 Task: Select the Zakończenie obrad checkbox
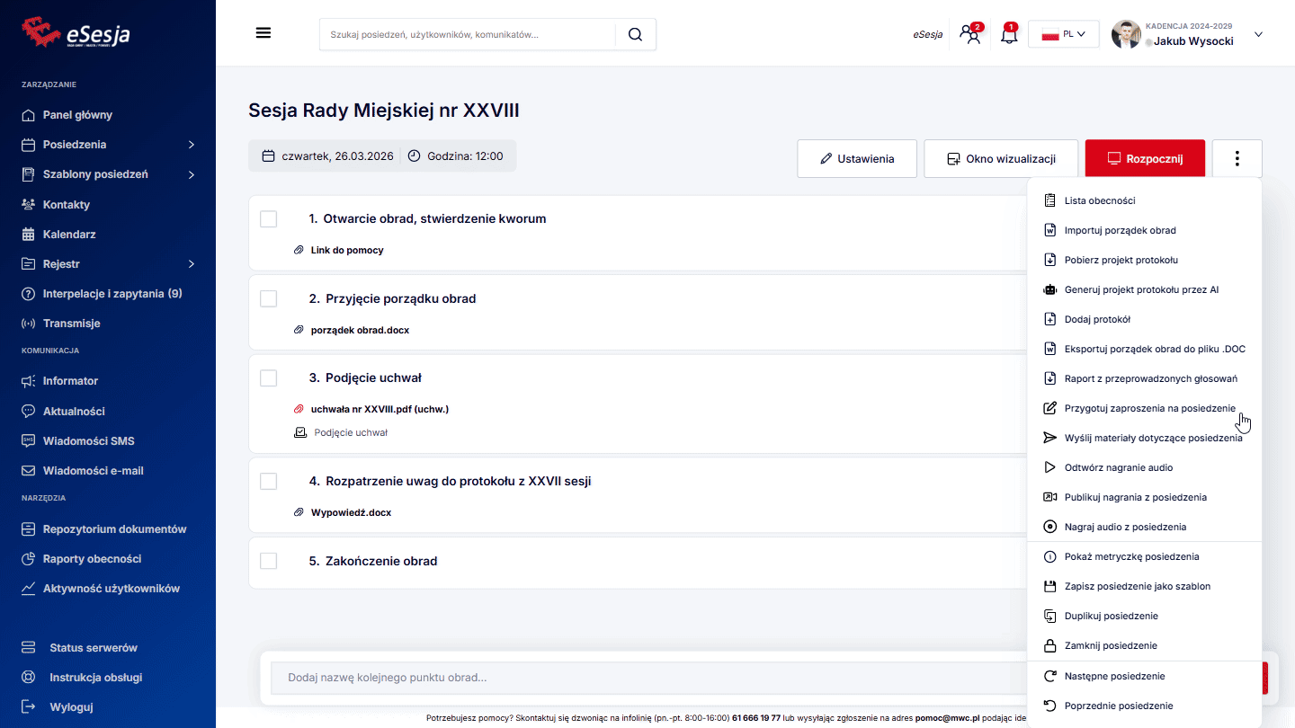coord(268,561)
